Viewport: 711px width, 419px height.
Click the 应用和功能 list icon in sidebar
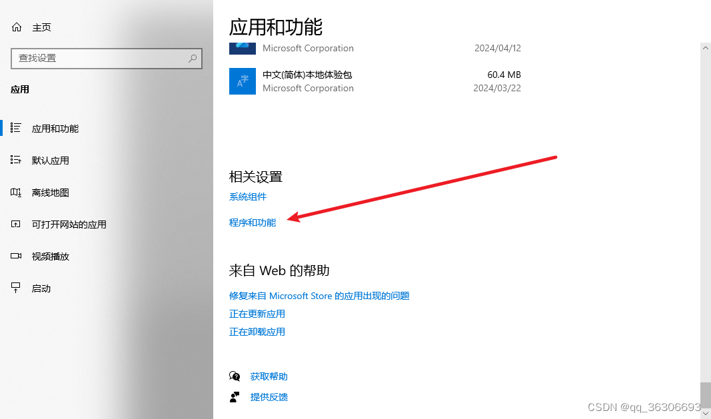pos(16,128)
